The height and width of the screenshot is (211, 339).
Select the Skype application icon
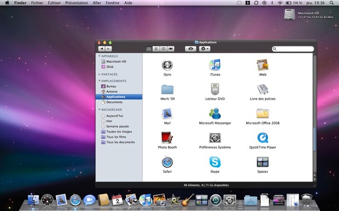click(215, 162)
